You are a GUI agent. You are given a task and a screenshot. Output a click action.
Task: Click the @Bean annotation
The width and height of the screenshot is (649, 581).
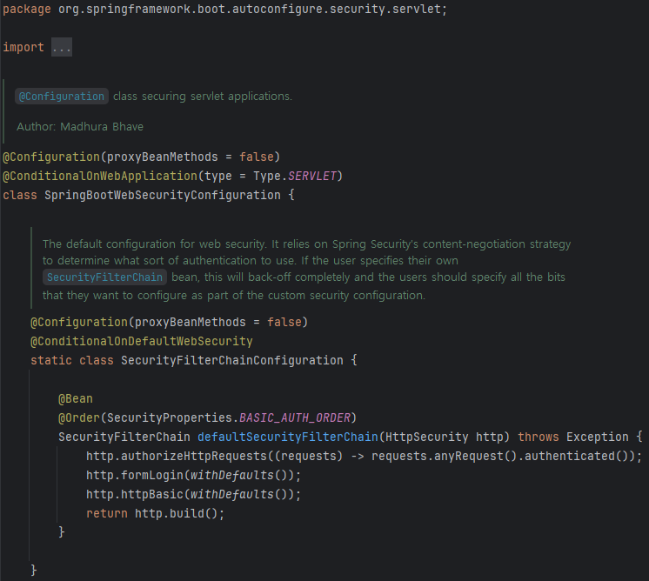click(76, 398)
